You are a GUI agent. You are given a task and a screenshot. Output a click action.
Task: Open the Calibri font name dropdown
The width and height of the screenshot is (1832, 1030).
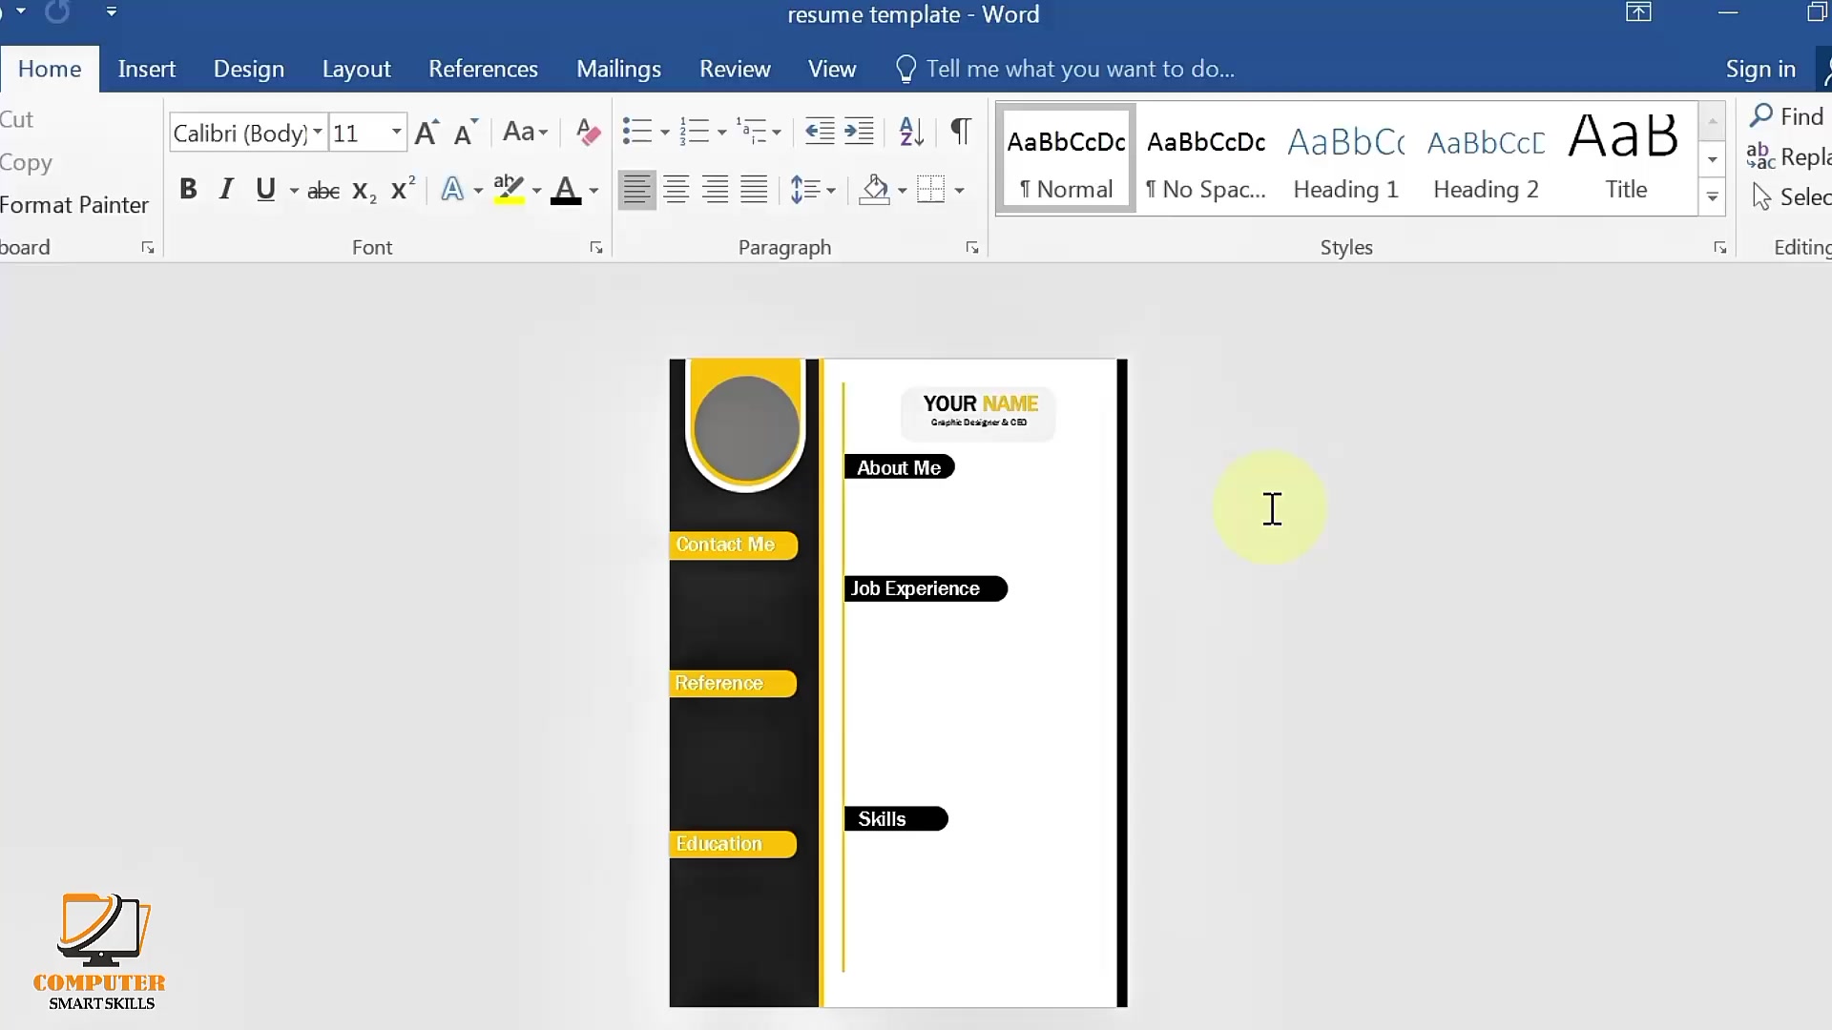(x=317, y=133)
